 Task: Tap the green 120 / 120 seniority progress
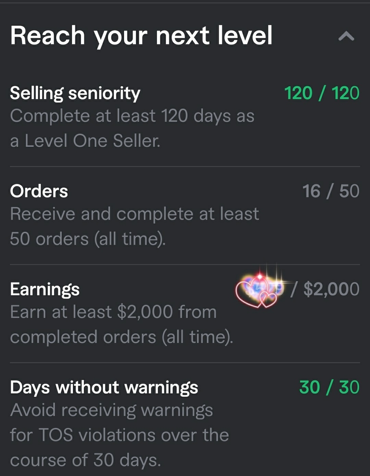[322, 93]
